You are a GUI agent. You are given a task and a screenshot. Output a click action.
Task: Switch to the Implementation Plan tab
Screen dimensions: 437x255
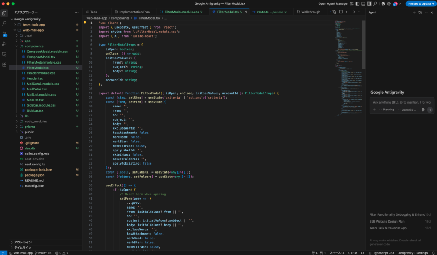coord(134,12)
